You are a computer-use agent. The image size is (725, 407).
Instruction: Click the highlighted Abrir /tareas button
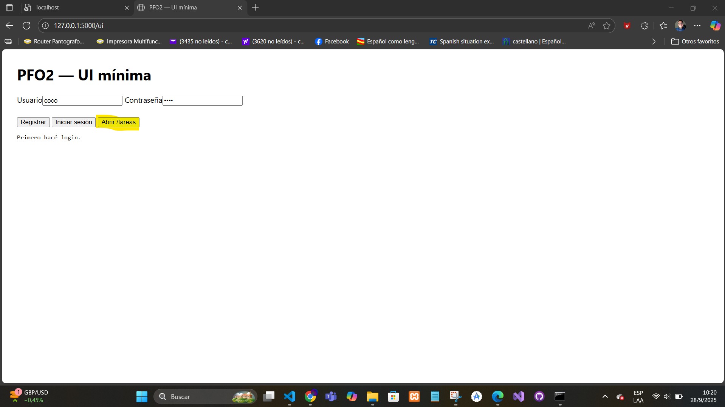[118, 122]
